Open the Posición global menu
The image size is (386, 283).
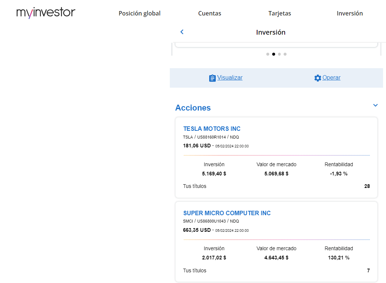140,13
